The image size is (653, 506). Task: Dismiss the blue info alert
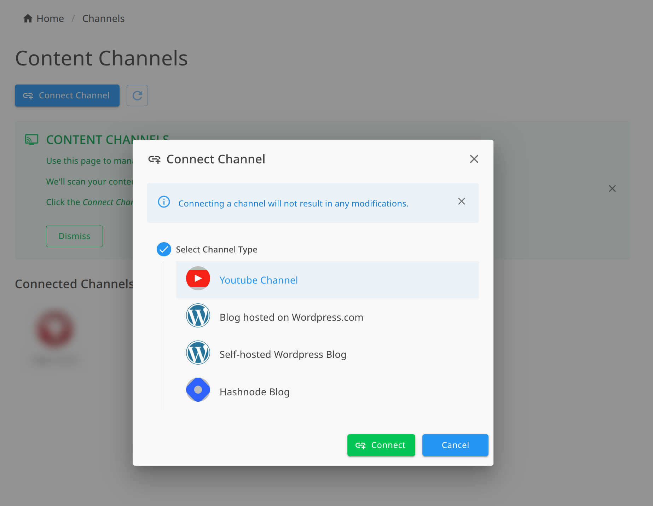[x=461, y=201]
